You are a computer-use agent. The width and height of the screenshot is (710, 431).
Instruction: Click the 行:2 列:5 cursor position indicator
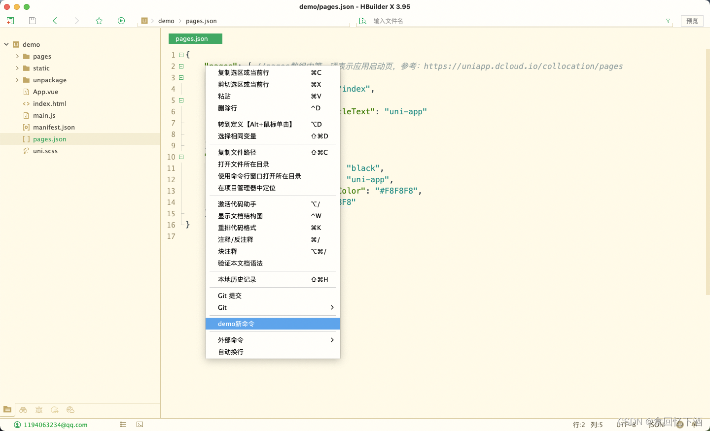point(588,425)
